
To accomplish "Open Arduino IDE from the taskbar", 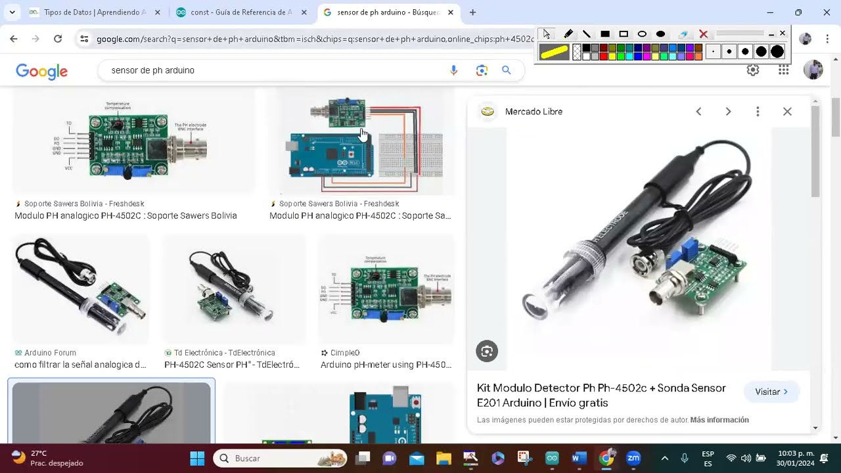I will pyautogui.click(x=552, y=458).
